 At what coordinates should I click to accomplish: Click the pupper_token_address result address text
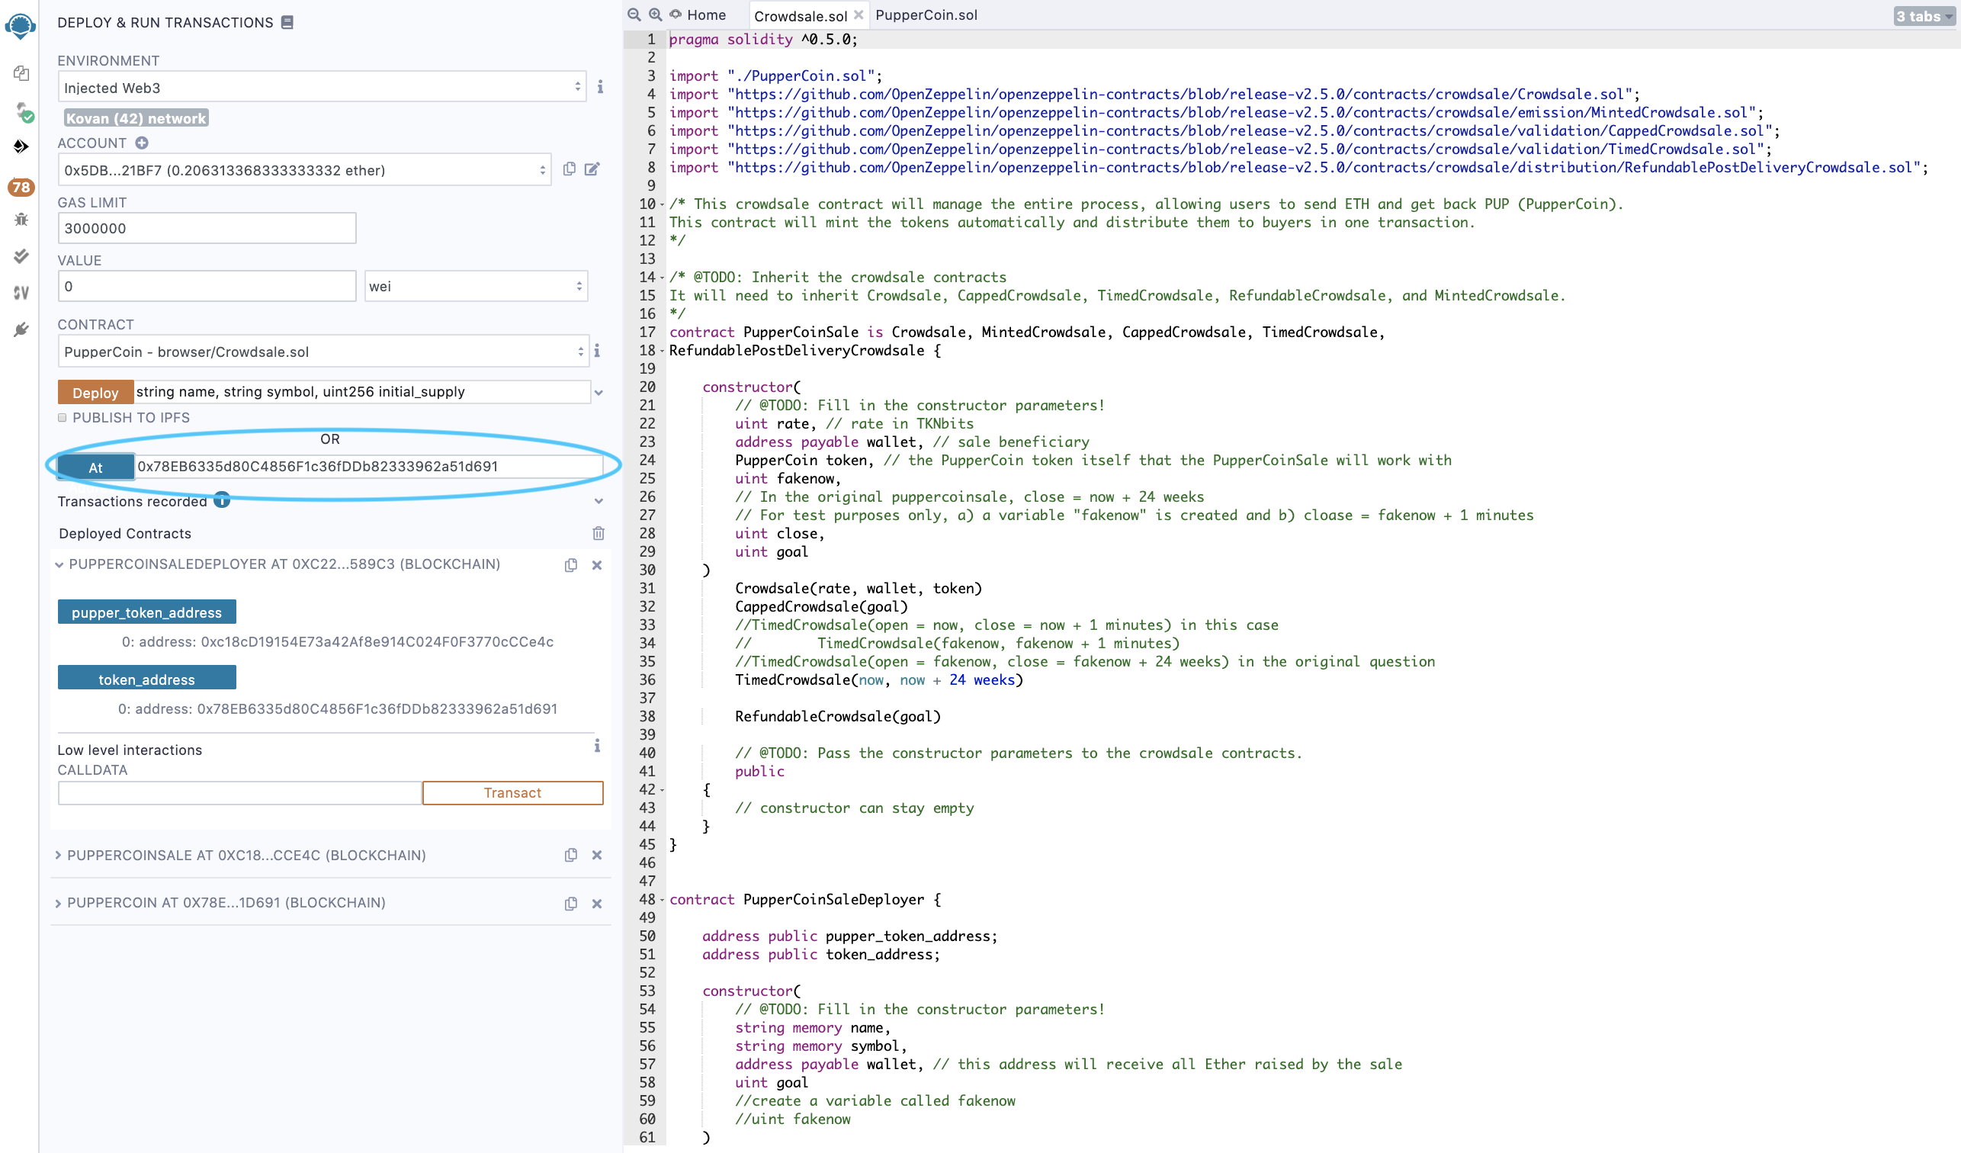point(338,641)
